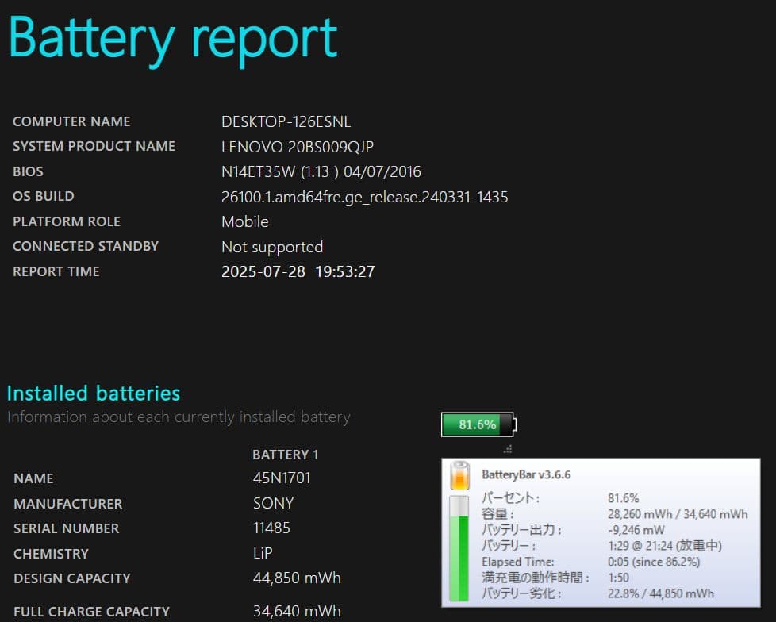Click the battery cap on the percentage bar
This screenshot has height=622, width=776.
[516, 424]
